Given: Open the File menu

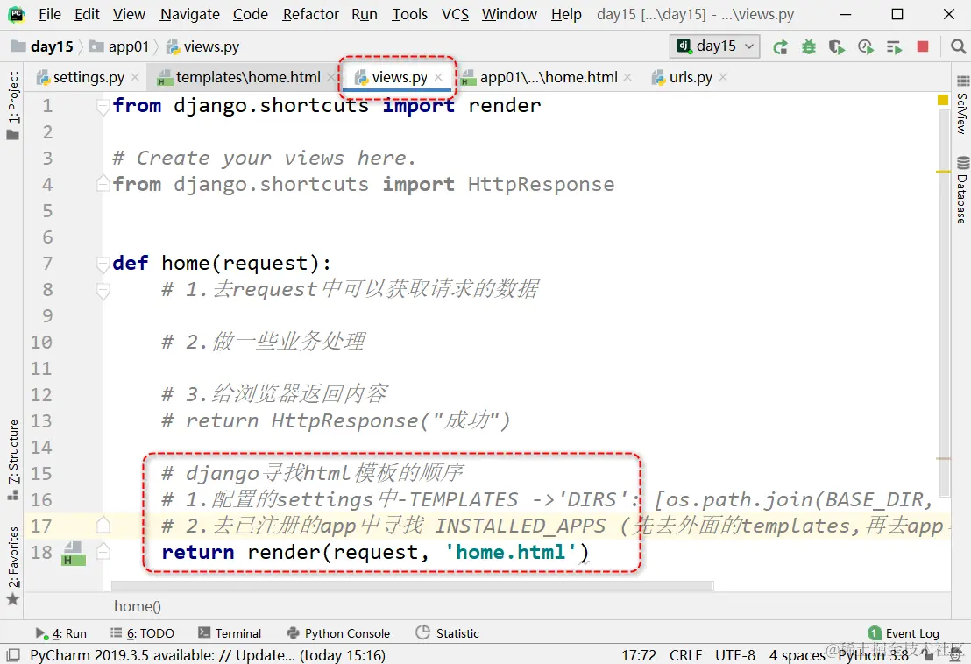Looking at the screenshot, I should click(x=50, y=14).
